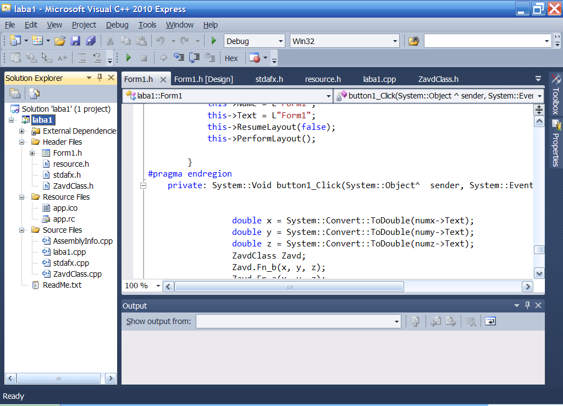The width and height of the screenshot is (563, 406).
Task: Open the button1_Click member dropdown
Action: [x=540, y=96]
